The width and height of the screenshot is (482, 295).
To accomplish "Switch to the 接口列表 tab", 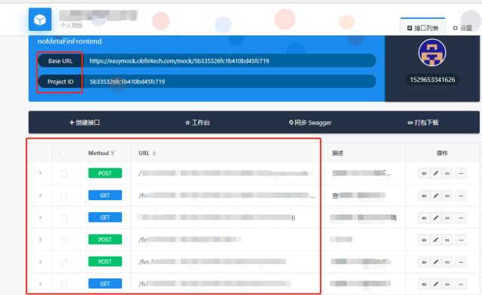I will (x=423, y=28).
